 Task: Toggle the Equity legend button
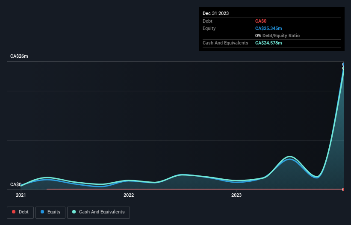click(x=50, y=212)
